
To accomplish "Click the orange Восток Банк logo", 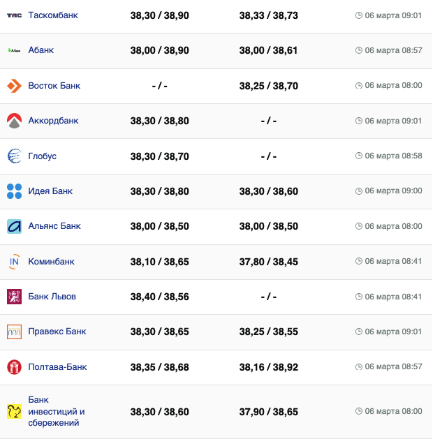I will (14, 86).
